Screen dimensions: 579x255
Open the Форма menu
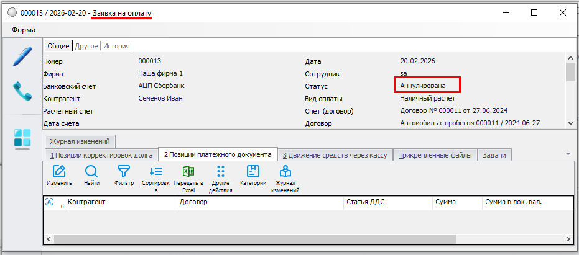[x=24, y=30]
